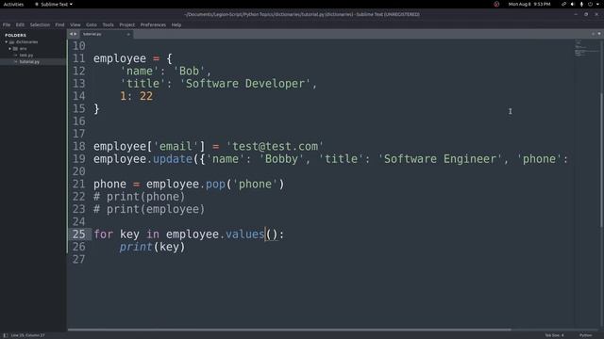Open test.py from the sidebar
Screen dimensions: 604x339
tap(26, 56)
